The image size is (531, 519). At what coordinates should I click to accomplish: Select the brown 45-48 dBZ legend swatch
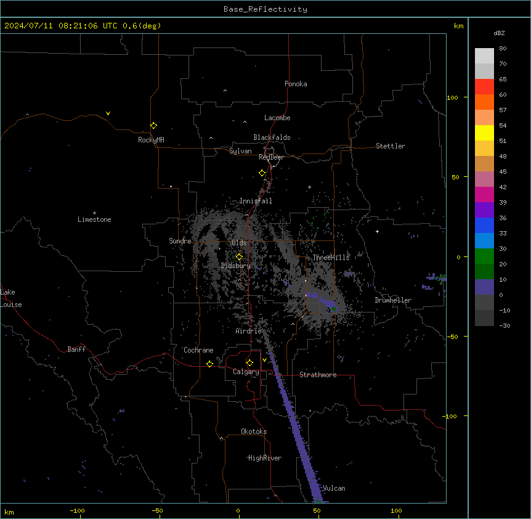[484, 163]
